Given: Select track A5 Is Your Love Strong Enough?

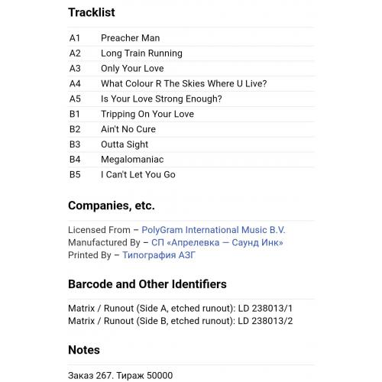Looking at the screenshot, I should (191, 99).
